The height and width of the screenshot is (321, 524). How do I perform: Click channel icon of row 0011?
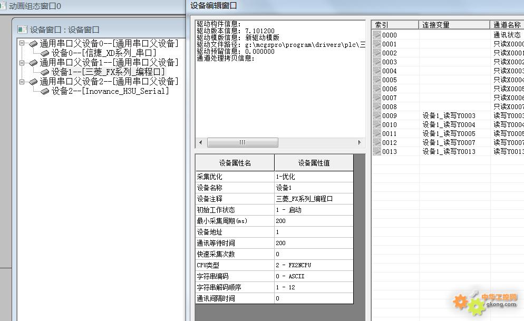[x=377, y=133]
